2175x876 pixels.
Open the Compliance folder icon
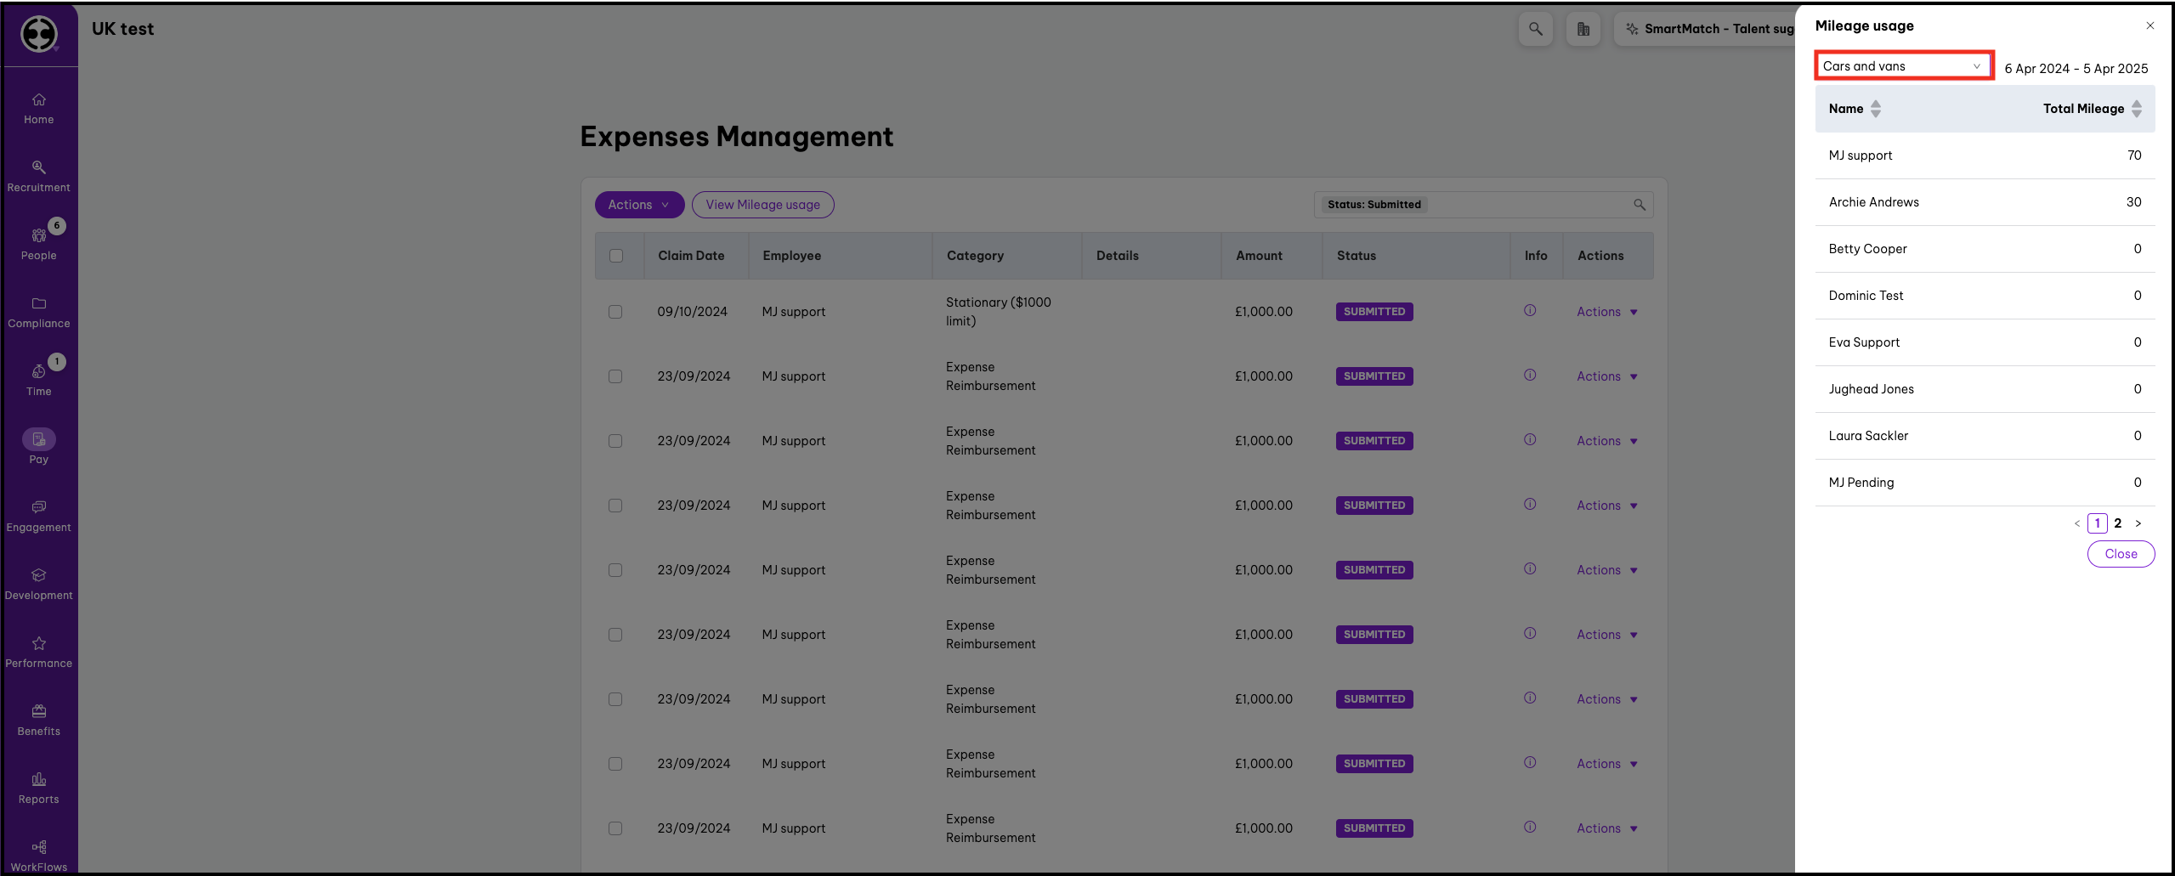coord(39,304)
